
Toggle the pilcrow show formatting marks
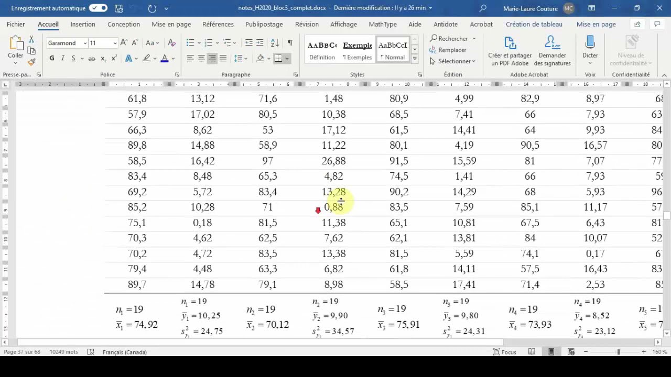click(x=290, y=43)
